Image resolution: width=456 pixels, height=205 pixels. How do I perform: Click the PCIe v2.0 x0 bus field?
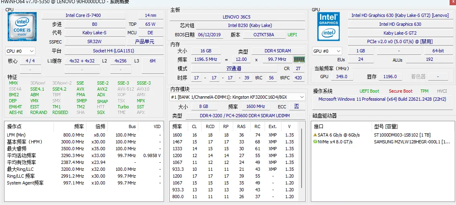click(400, 41)
